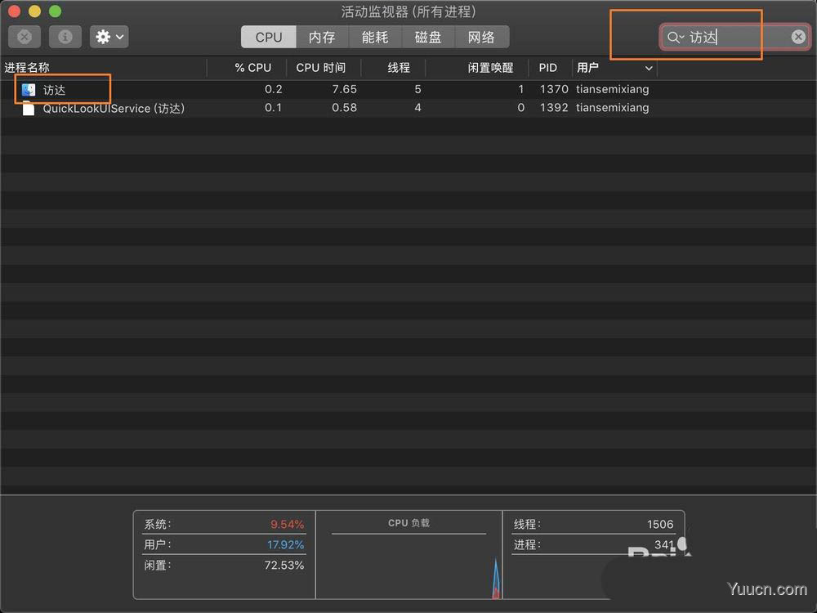The image size is (817, 613).
Task: Sort by PID column header
Action: 548,68
